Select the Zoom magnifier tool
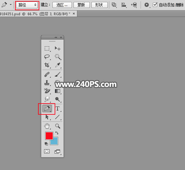The width and height of the screenshot is (185, 170). pyautogui.click(x=58, y=126)
